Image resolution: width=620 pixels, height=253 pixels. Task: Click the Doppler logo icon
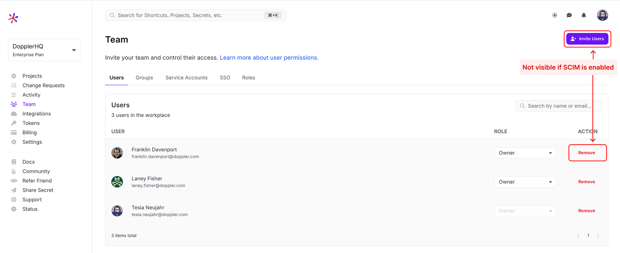pos(13,18)
